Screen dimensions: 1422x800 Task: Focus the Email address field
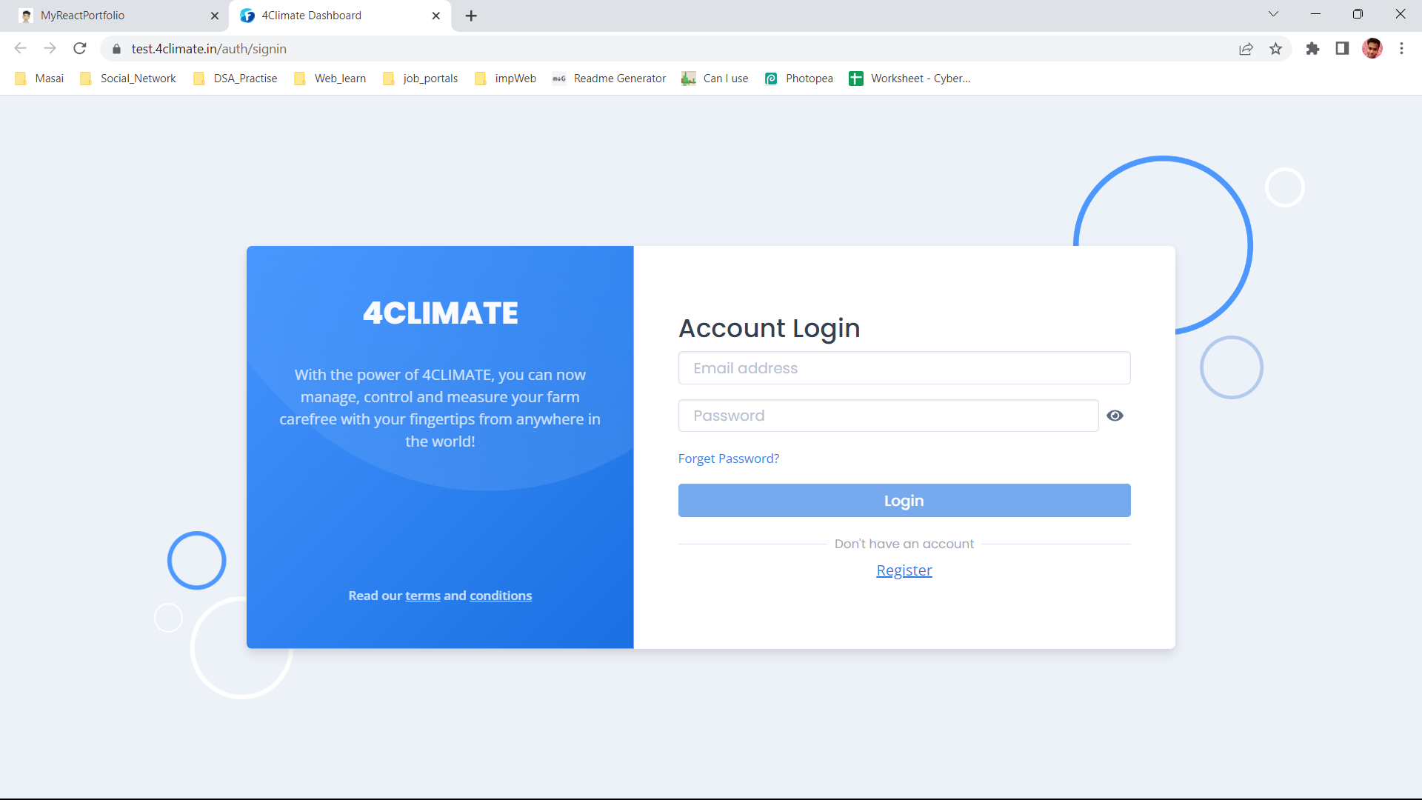pyautogui.click(x=904, y=368)
